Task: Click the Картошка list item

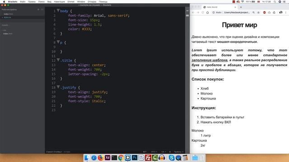Action: pos(208,99)
